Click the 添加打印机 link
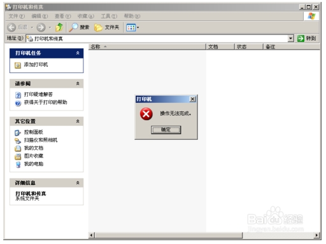Screen dimensions: 326x244 point(36,65)
